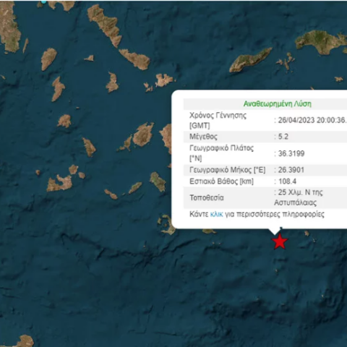Click the 'Μέγεθος' row label
The height and width of the screenshot is (347, 347).
pyautogui.click(x=203, y=137)
